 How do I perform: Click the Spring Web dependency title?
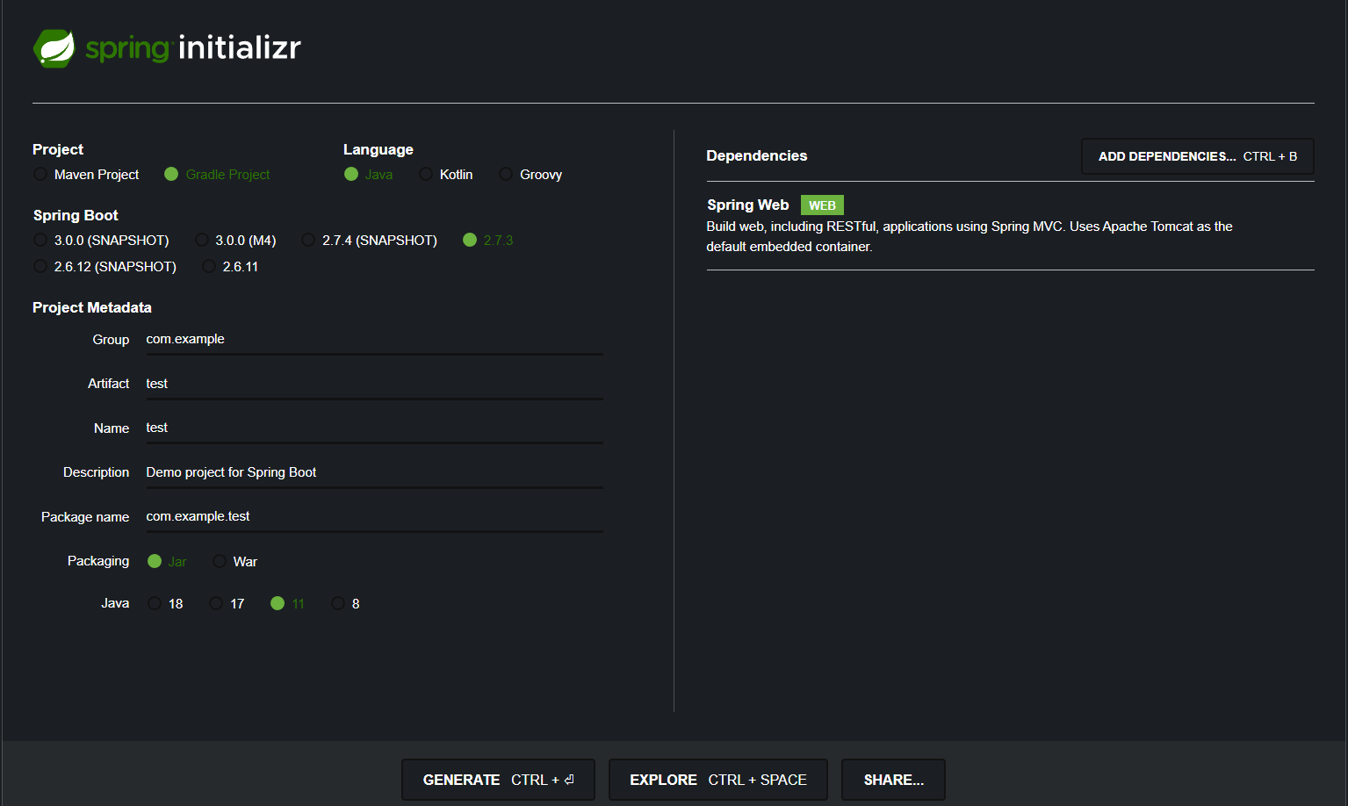(x=748, y=205)
